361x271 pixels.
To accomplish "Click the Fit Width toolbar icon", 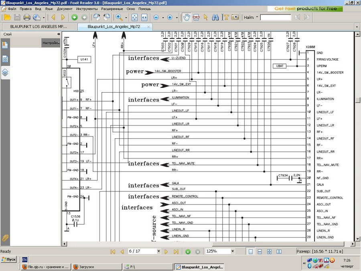I will 144,17.
